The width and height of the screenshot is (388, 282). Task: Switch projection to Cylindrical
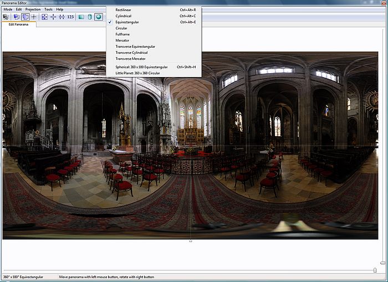click(124, 16)
